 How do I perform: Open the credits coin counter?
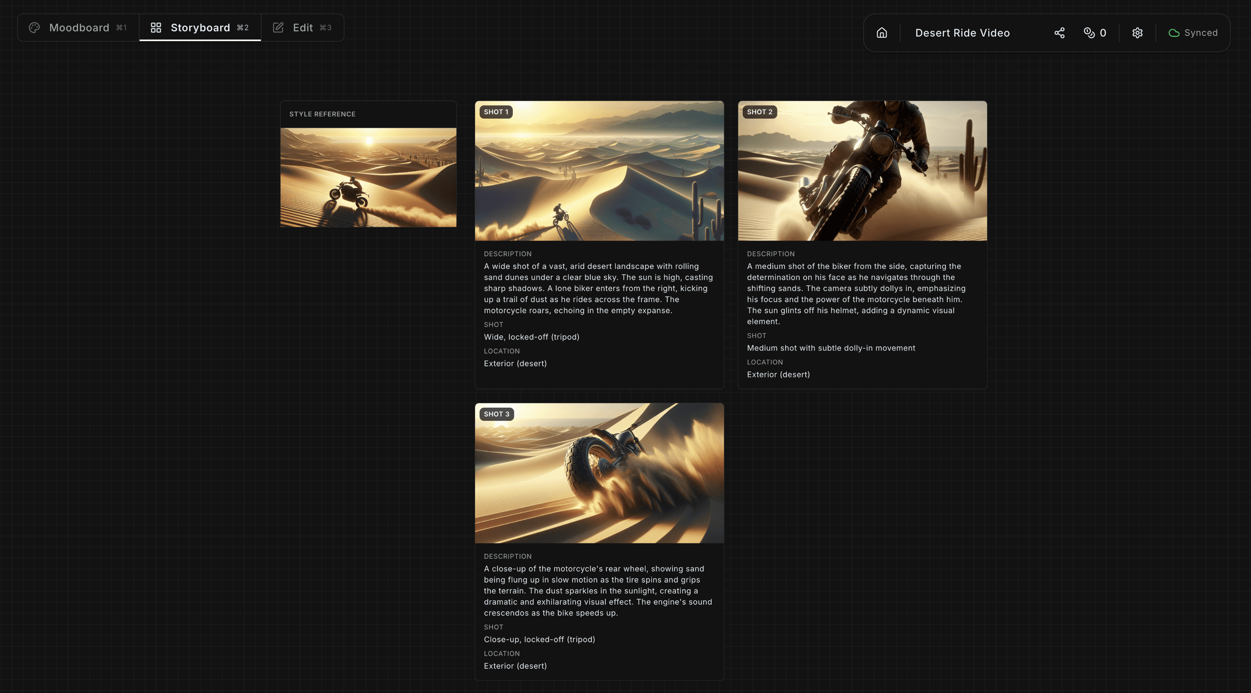pyautogui.click(x=1095, y=33)
